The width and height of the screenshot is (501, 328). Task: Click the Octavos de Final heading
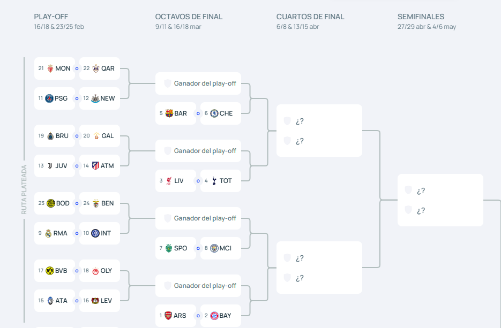pos(189,17)
